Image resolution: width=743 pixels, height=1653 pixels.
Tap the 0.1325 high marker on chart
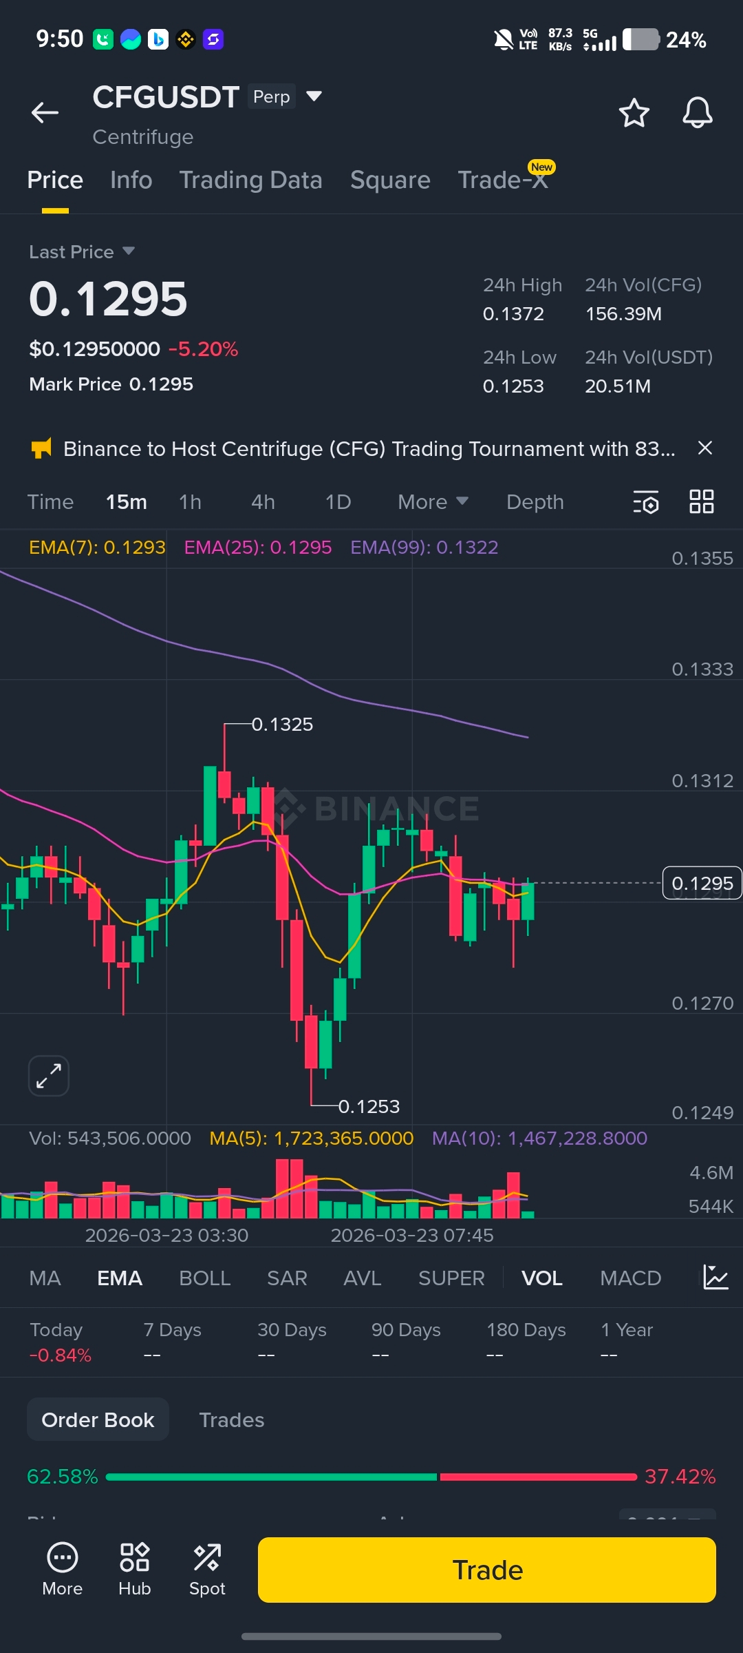click(x=282, y=725)
